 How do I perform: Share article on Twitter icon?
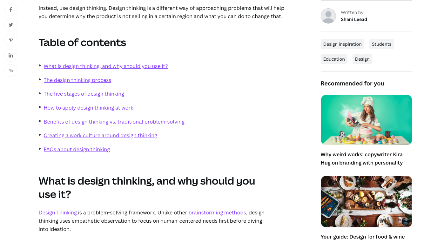[x=11, y=25]
